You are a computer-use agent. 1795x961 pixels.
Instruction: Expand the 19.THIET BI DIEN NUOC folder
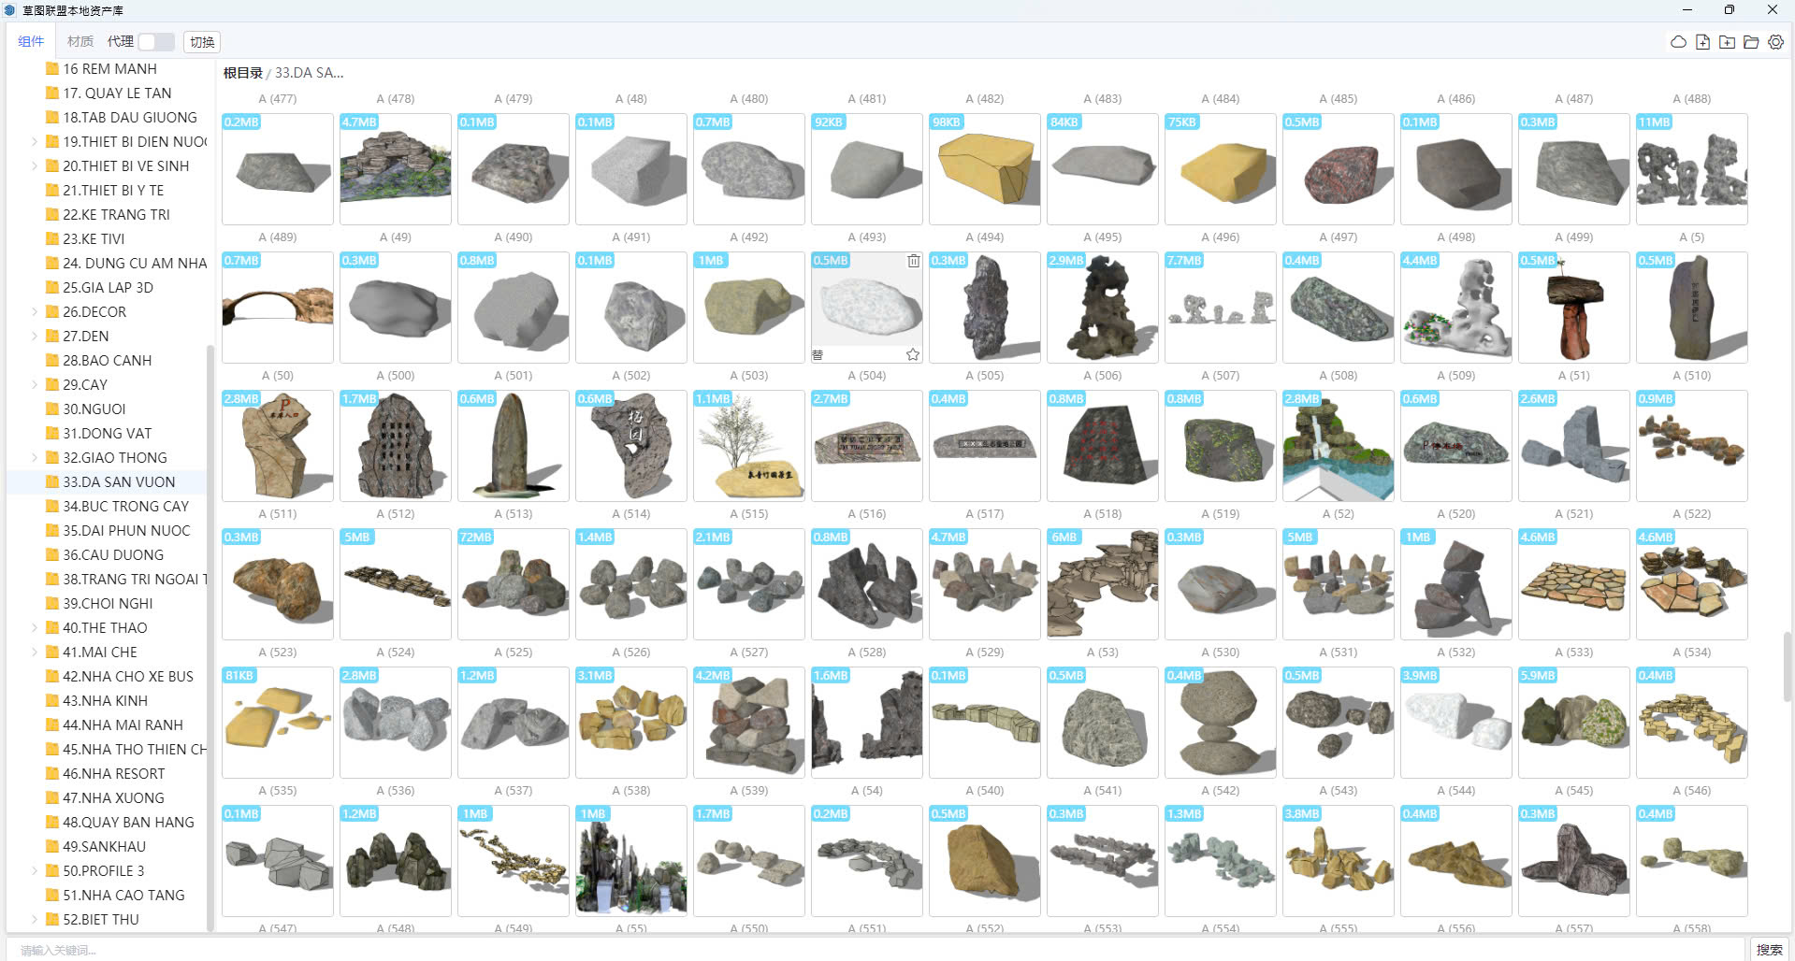(x=35, y=142)
